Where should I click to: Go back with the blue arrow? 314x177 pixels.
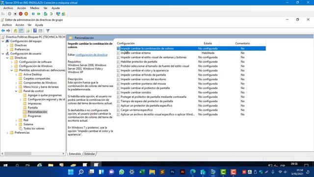pyautogui.click(x=3, y=30)
